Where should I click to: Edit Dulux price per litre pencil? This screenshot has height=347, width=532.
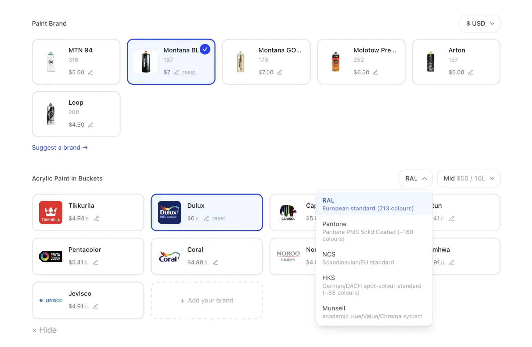206,218
